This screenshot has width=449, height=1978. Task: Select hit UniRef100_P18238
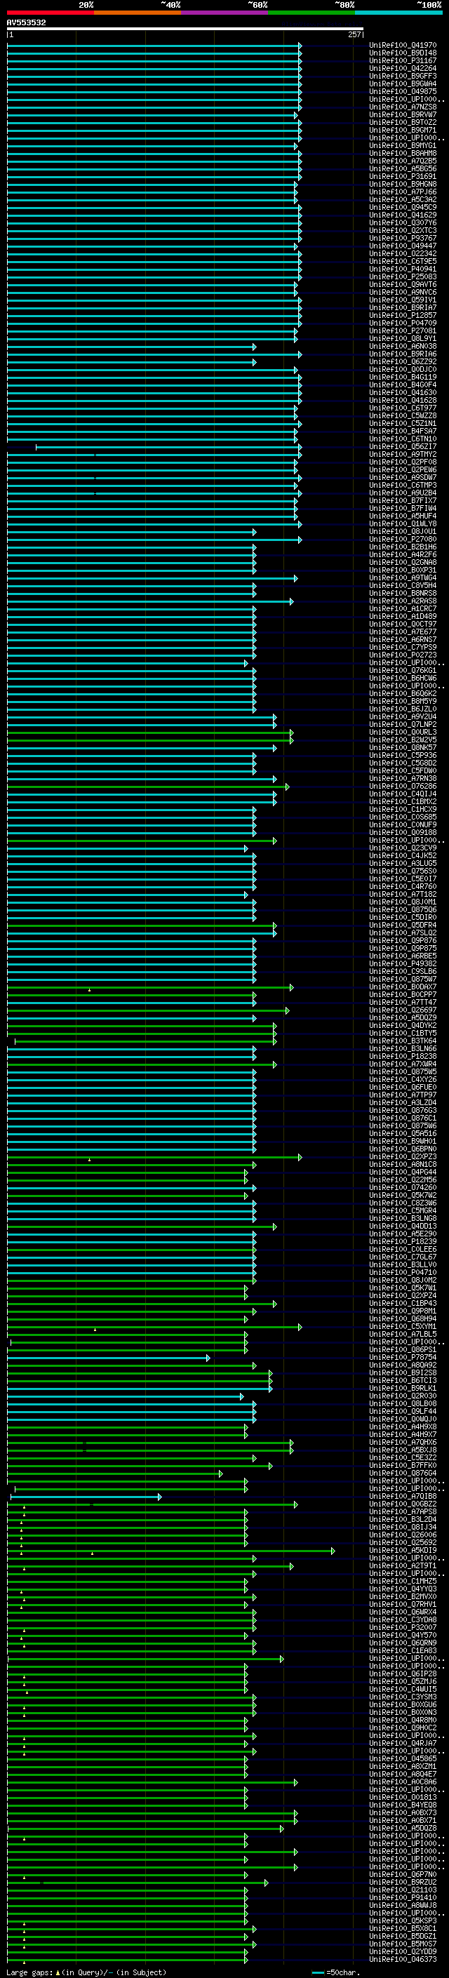pyautogui.click(x=403, y=1056)
